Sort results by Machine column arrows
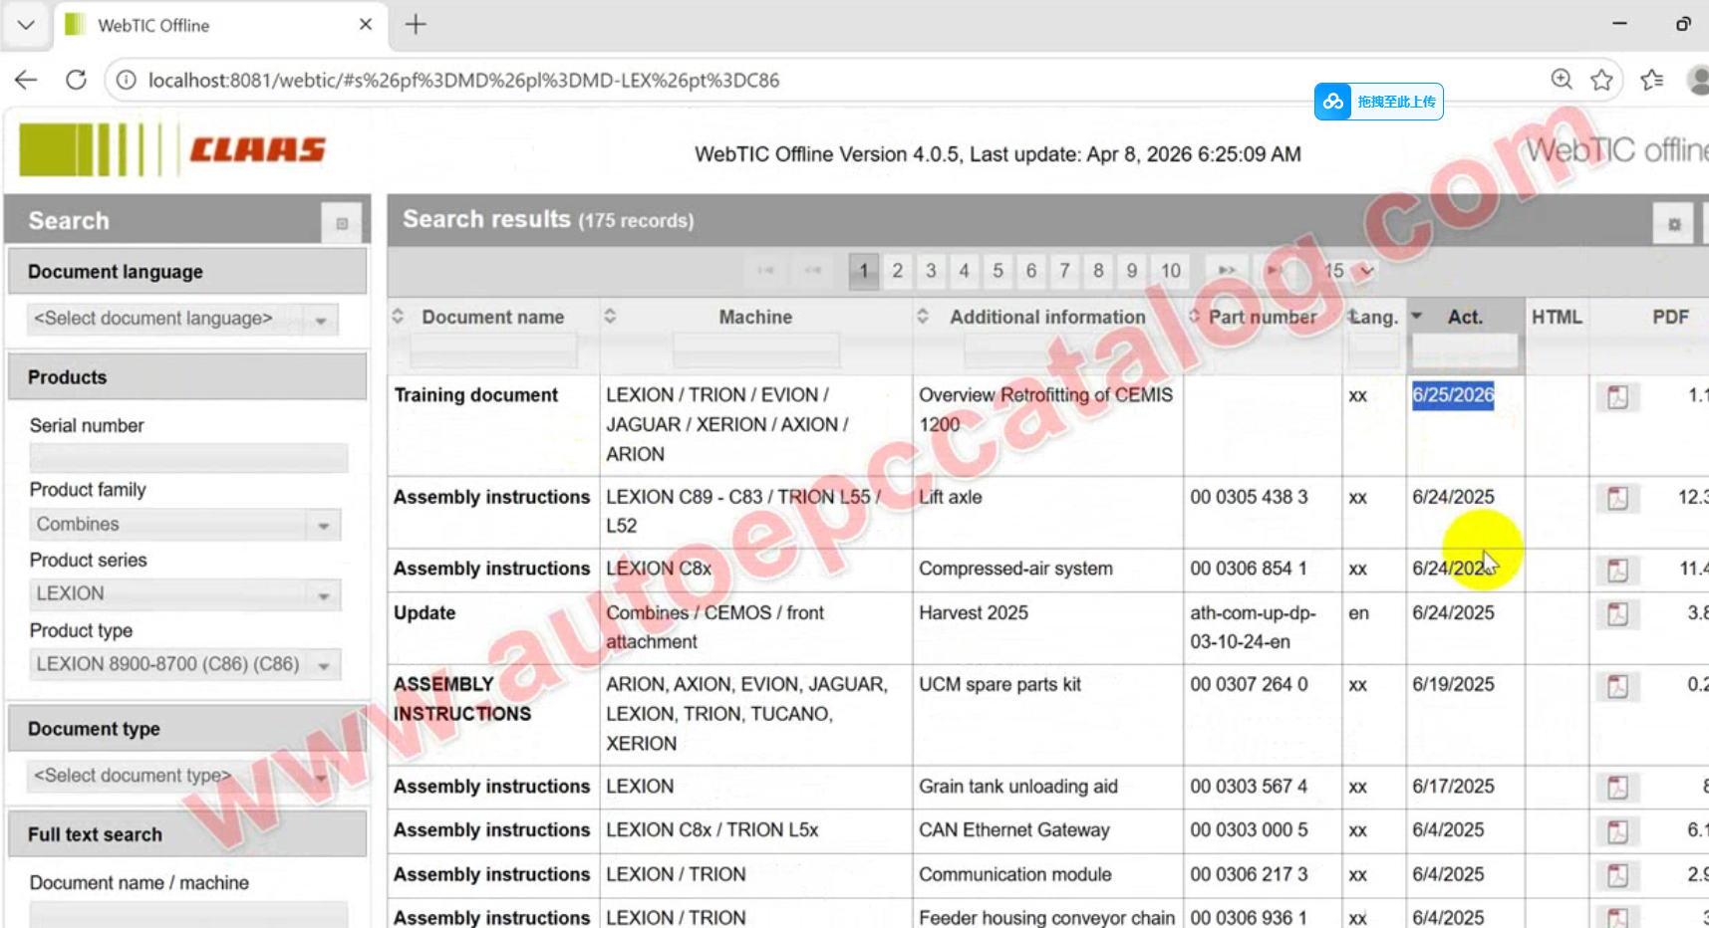1709x928 pixels. (x=610, y=317)
